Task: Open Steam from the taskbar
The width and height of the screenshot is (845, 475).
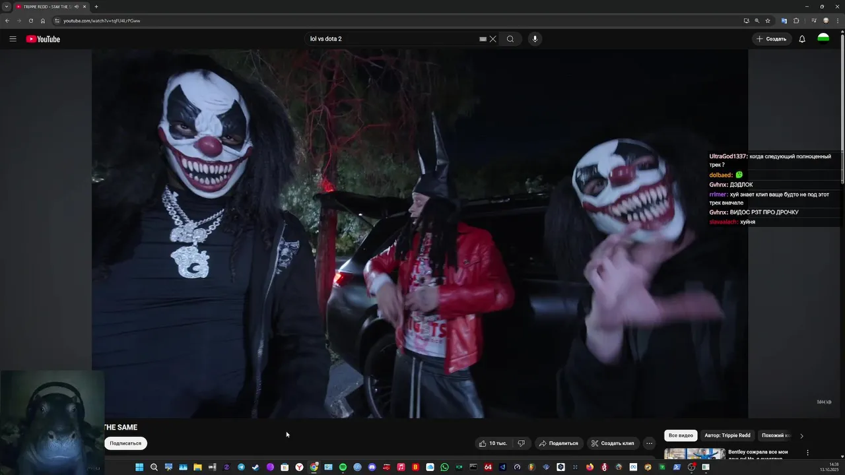Action: (x=255, y=467)
